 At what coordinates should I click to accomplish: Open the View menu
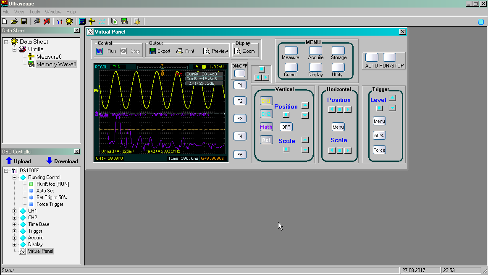point(19,12)
